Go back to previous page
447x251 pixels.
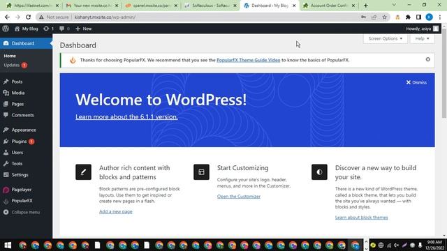(8, 17)
